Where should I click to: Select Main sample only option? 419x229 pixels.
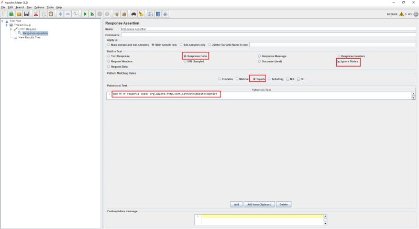coord(164,45)
